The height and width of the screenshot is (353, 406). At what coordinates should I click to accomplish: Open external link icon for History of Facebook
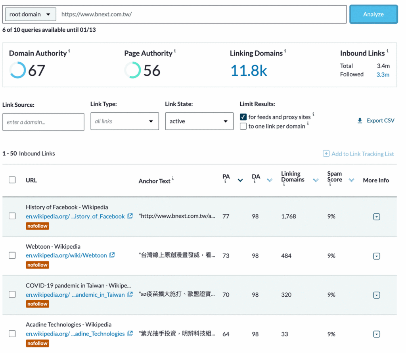click(130, 216)
